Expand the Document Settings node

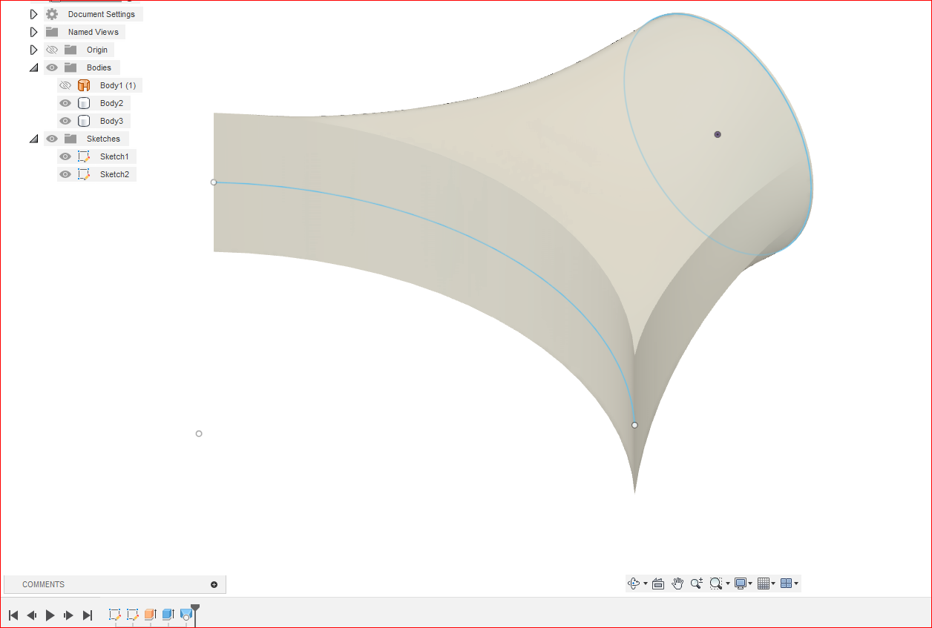click(x=33, y=13)
